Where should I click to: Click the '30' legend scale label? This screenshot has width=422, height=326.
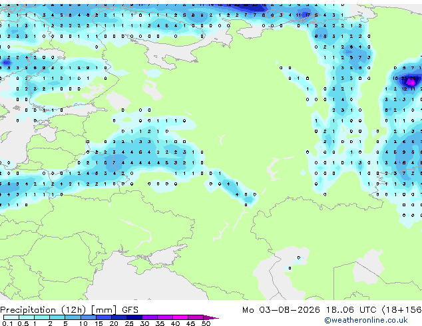pyautogui.click(x=144, y=323)
